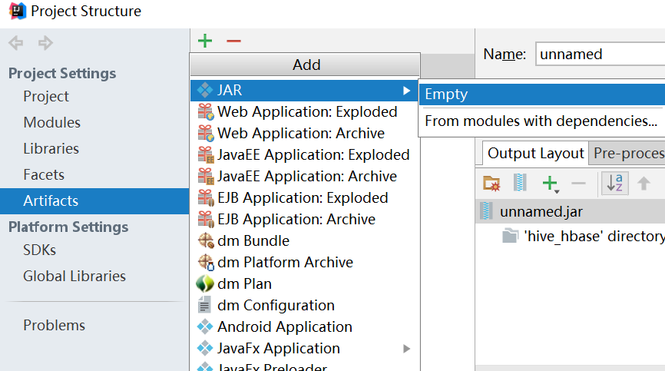Go forward with the right arrow
The width and height of the screenshot is (665, 371).
45,43
